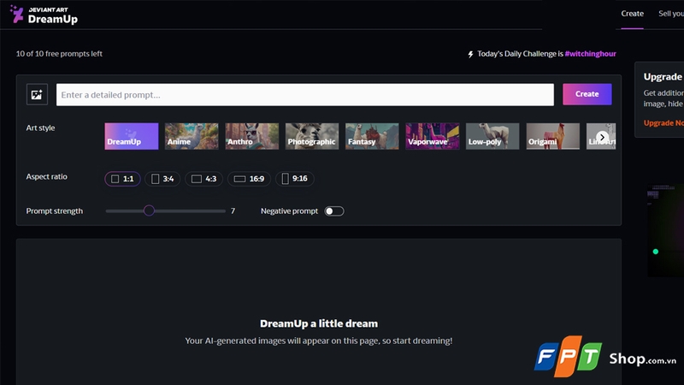Pick the Origami art style
This screenshot has height=385, width=684.
click(552, 136)
